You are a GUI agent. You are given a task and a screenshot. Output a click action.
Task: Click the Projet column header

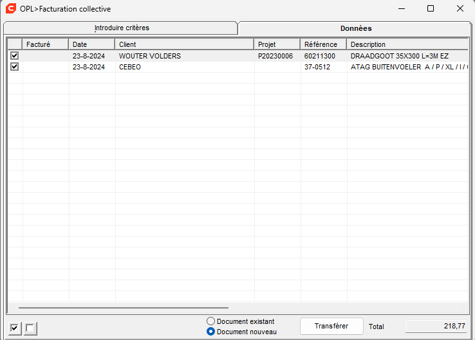(277, 44)
